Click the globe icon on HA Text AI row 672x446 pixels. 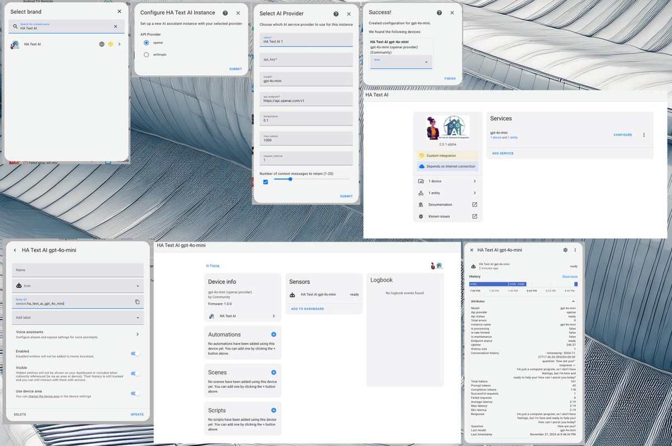coord(101,44)
